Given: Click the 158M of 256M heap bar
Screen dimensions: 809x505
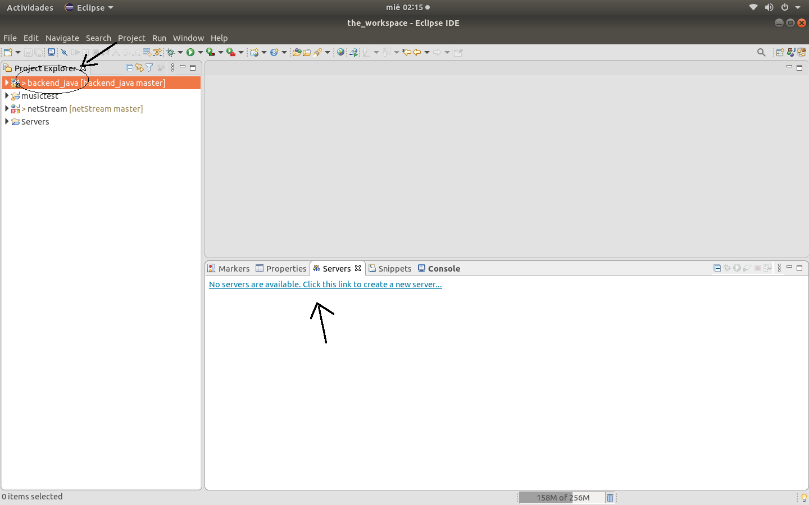Looking at the screenshot, I should coord(562,498).
